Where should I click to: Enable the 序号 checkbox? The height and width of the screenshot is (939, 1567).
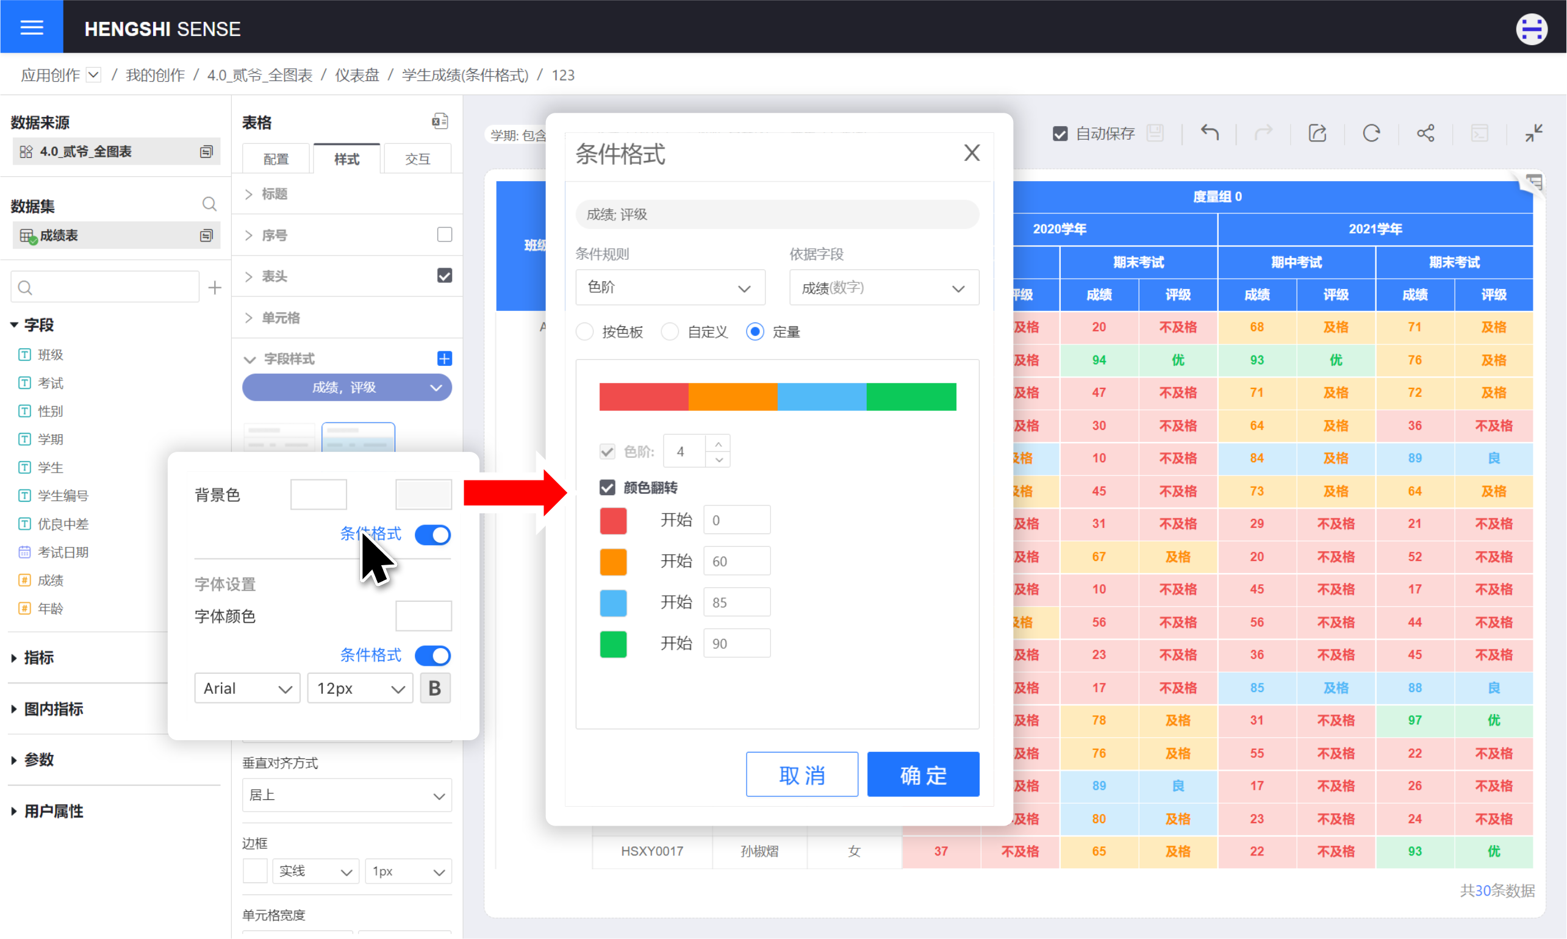click(x=445, y=235)
